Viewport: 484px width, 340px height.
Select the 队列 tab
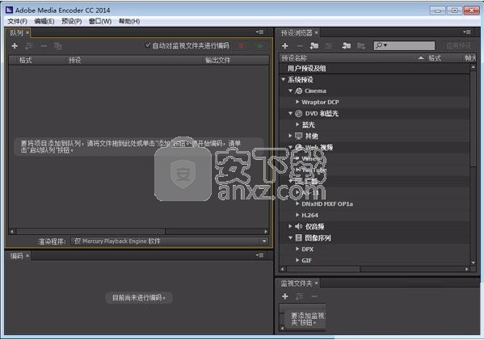point(16,32)
